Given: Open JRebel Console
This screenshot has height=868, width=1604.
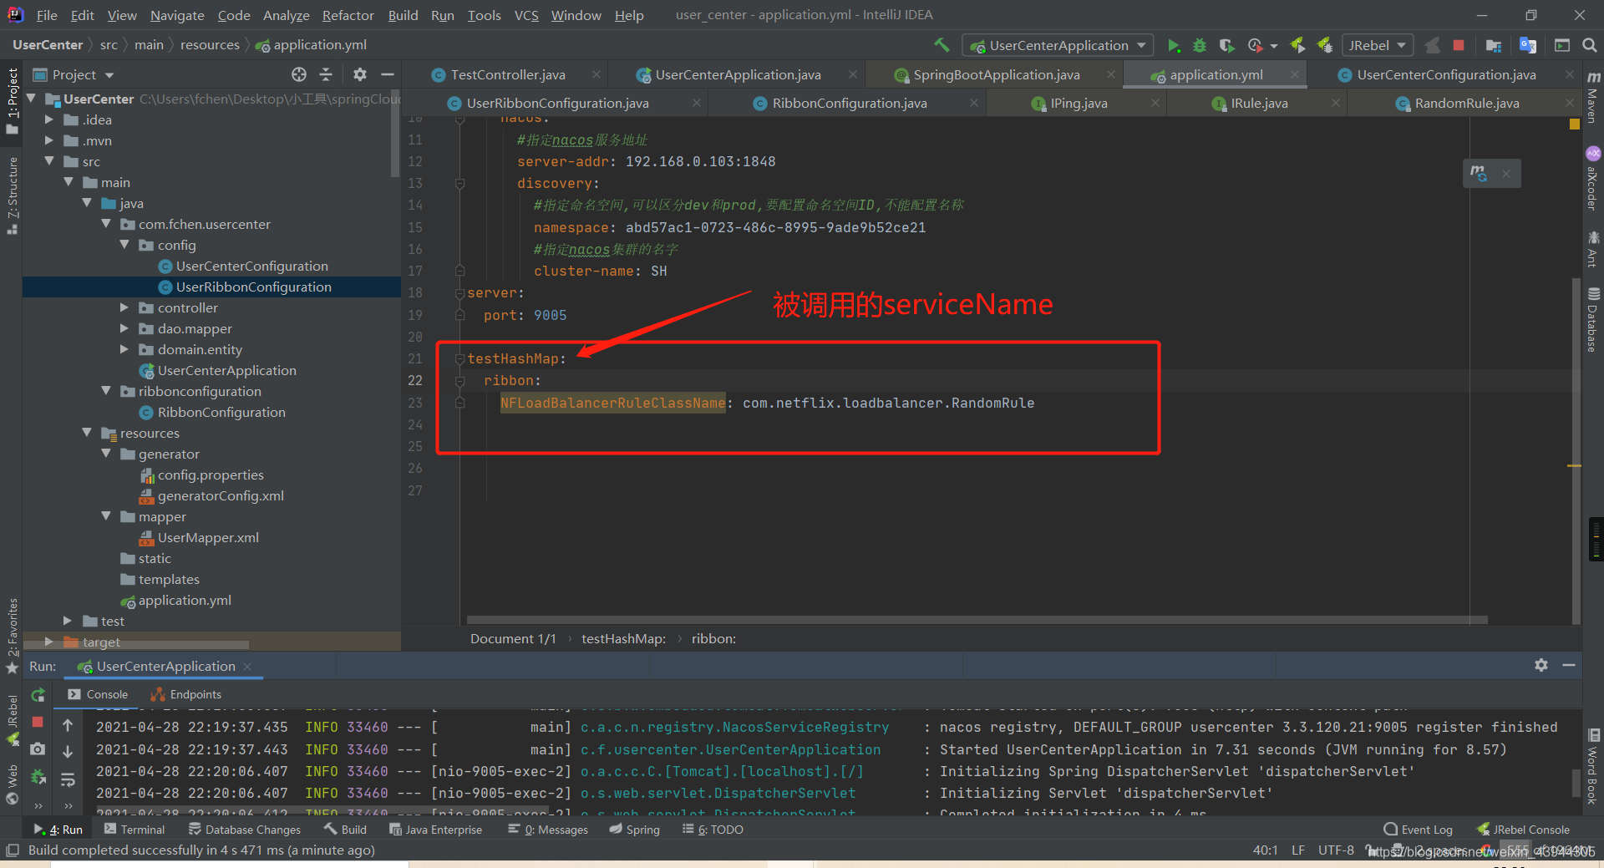Looking at the screenshot, I should tap(1522, 830).
